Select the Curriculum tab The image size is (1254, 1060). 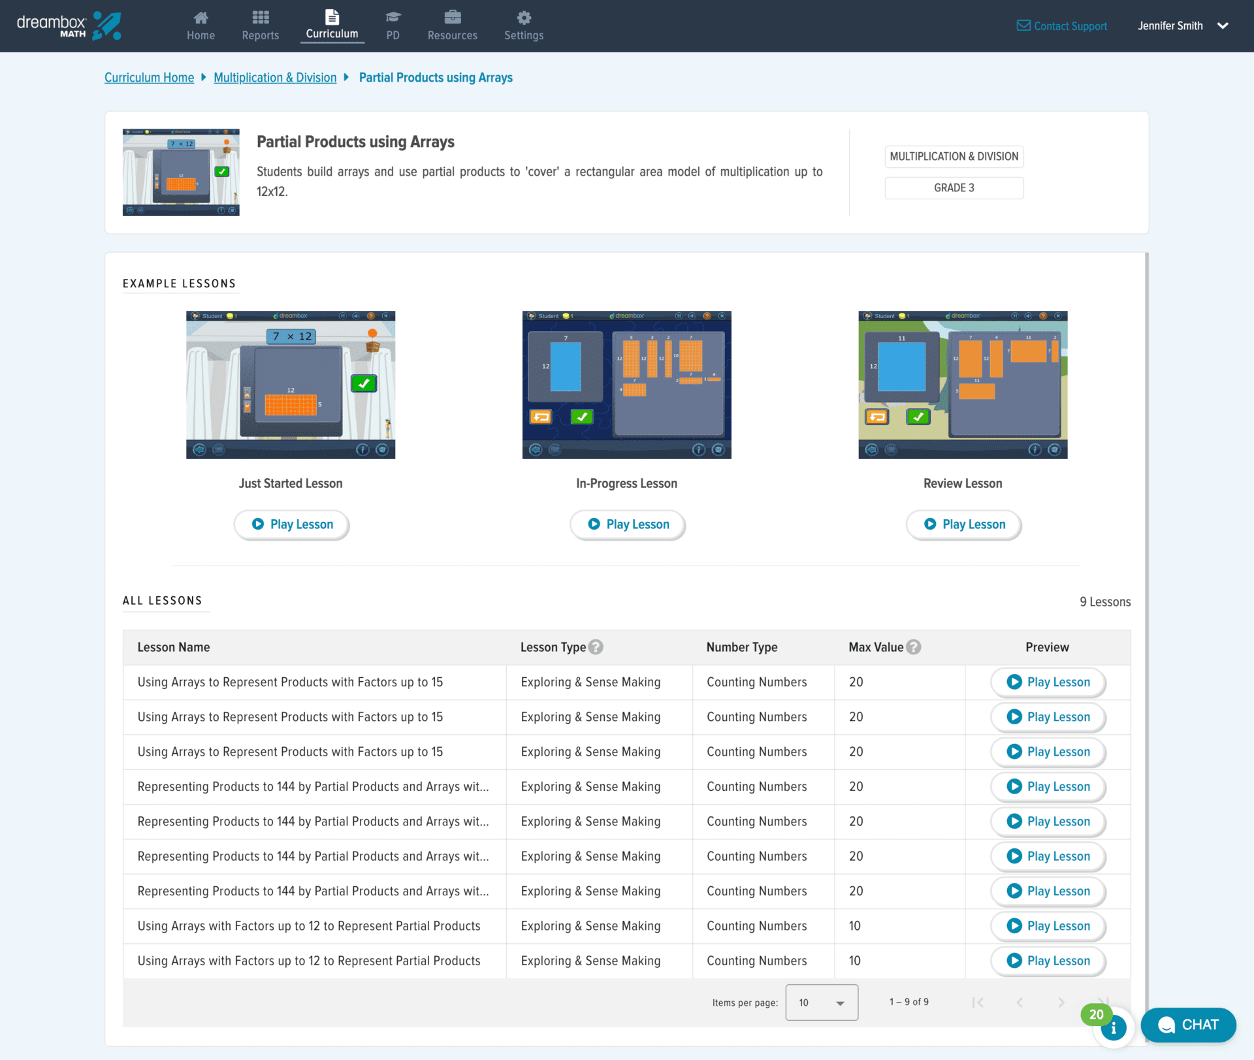tap(332, 26)
